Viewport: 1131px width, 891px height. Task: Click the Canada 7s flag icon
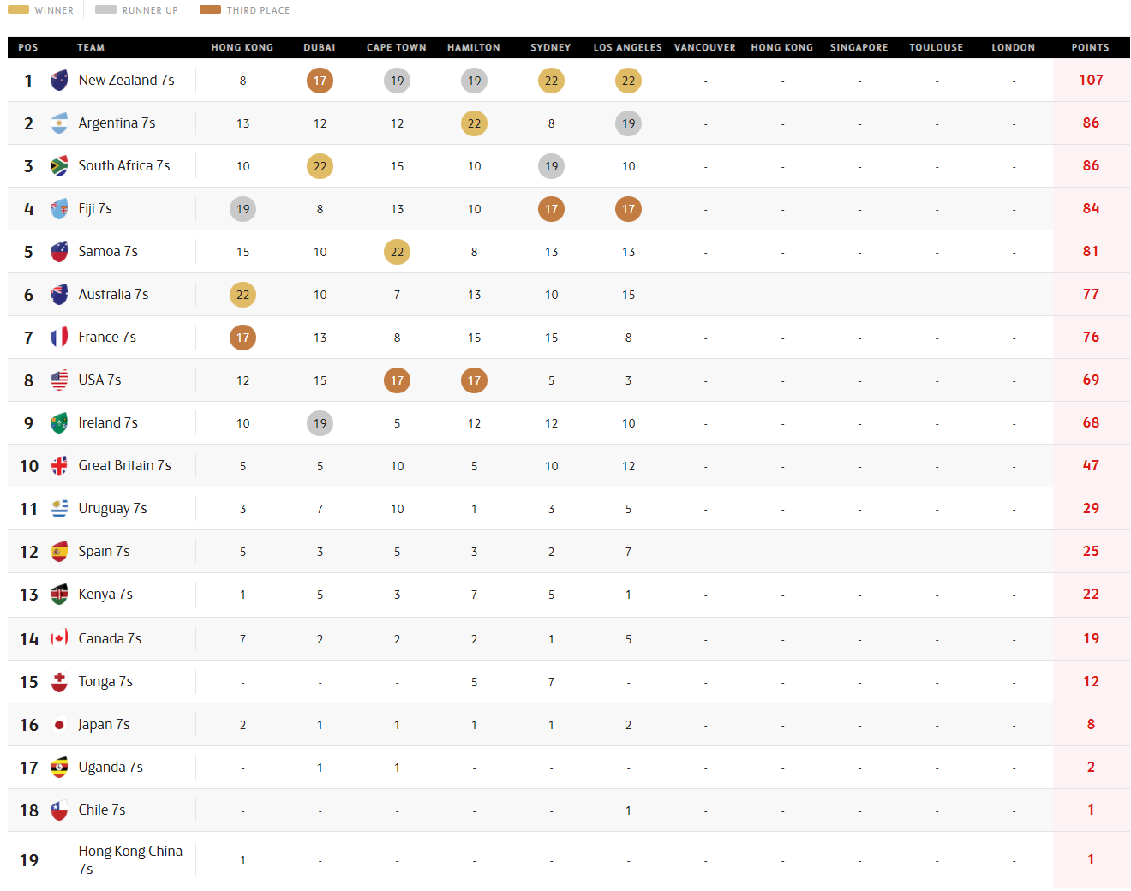59,638
